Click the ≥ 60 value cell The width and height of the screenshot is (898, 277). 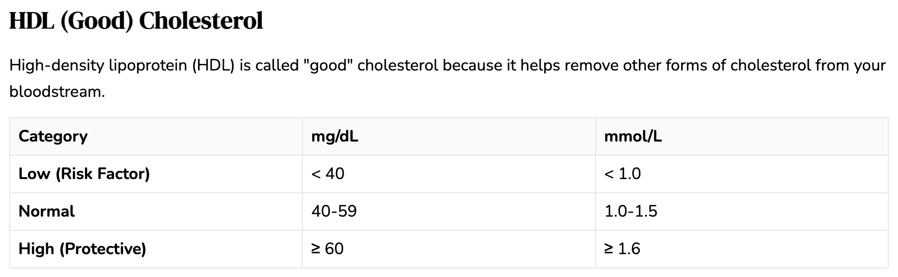(327, 249)
